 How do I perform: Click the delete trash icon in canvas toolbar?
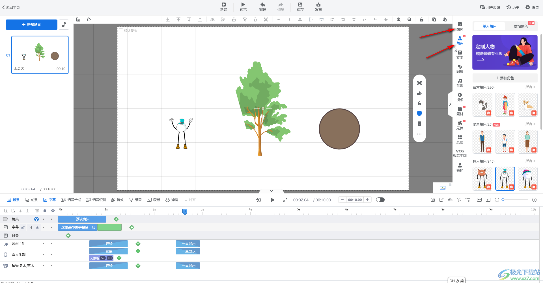pyautogui.click(x=255, y=19)
